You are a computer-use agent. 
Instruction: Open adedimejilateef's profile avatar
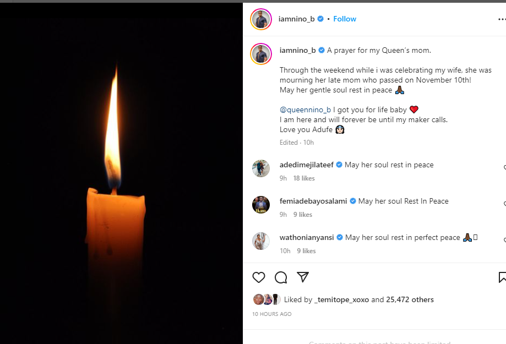pos(261,168)
